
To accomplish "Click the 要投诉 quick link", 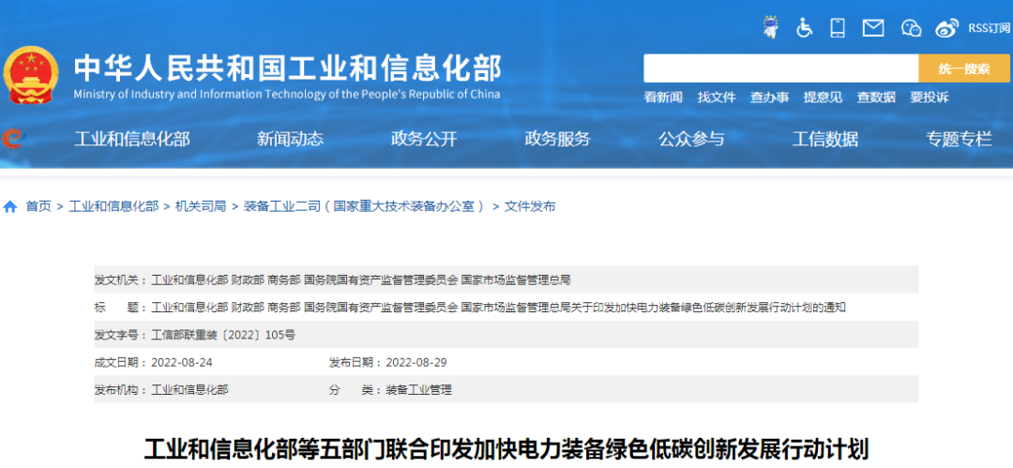I will [x=929, y=98].
